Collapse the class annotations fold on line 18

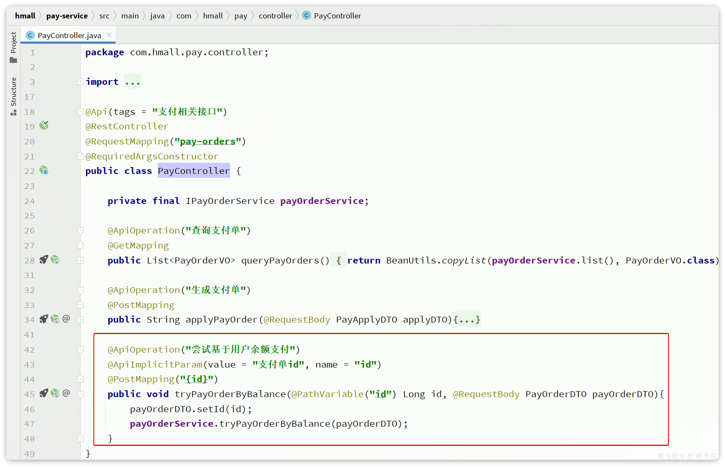point(80,112)
